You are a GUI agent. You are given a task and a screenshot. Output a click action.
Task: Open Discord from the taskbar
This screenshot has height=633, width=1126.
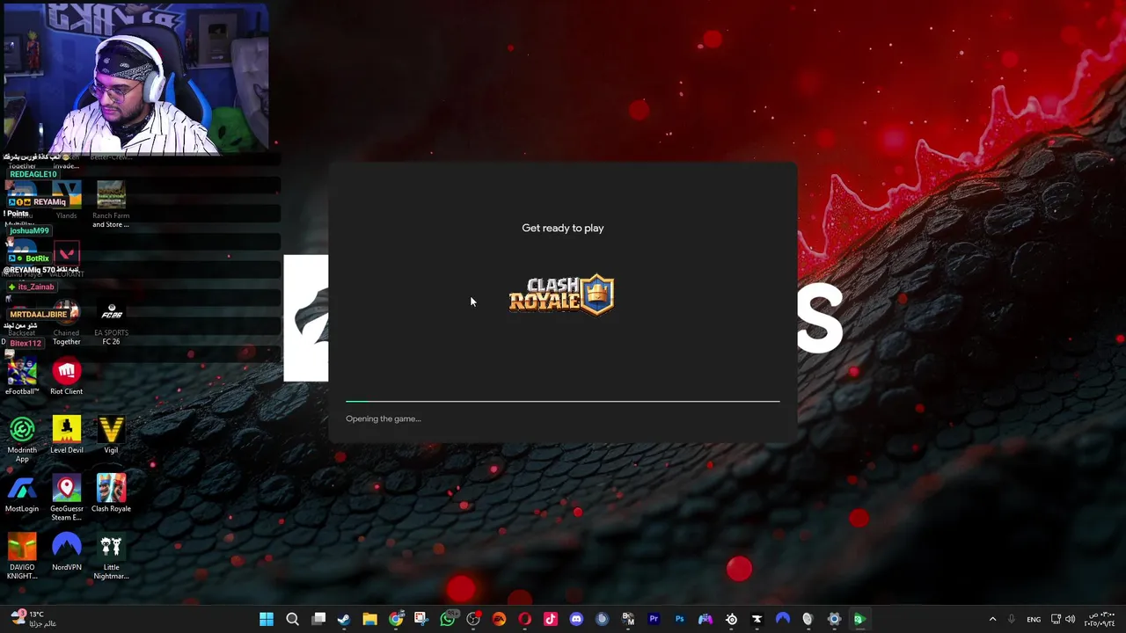click(x=576, y=619)
